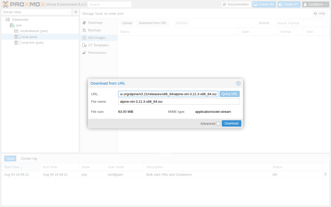The image size is (331, 207).
Task: Open the Permissions tab
Action: [x=99, y=53]
